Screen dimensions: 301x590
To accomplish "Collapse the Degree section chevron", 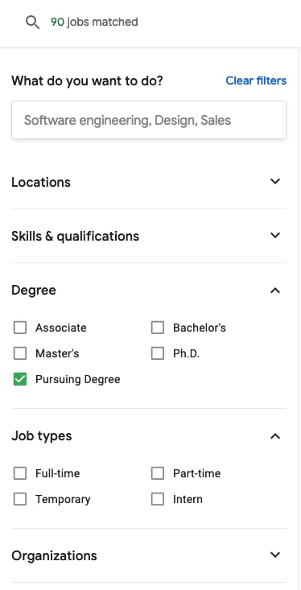I will coord(275,291).
